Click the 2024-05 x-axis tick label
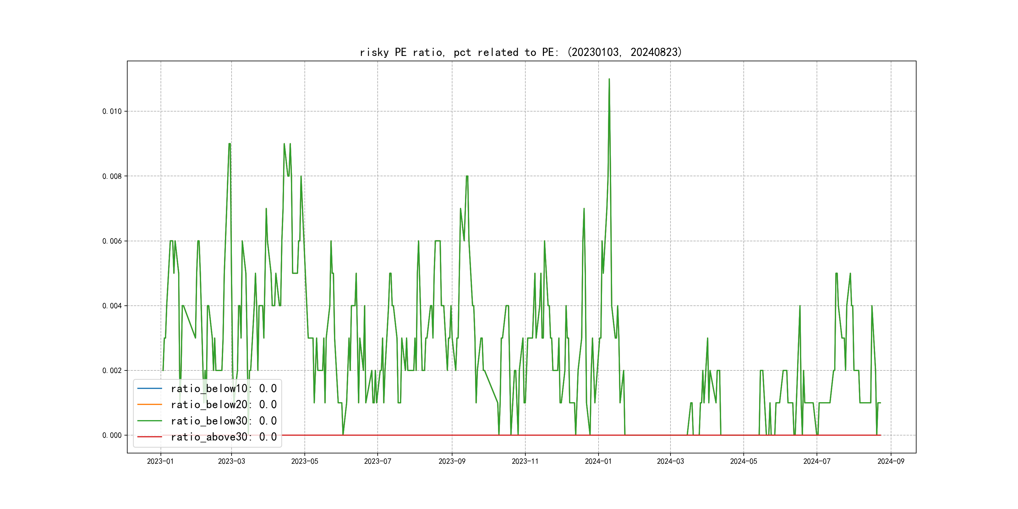This screenshot has height=509, width=1018. coord(743,462)
